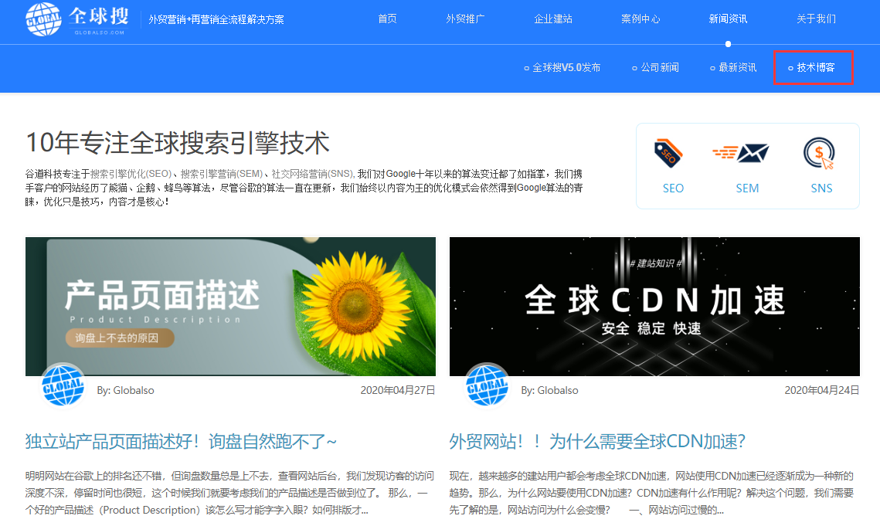Open 企业建站 navigation item
Screen dimensions: 880x526
pyautogui.click(x=553, y=19)
